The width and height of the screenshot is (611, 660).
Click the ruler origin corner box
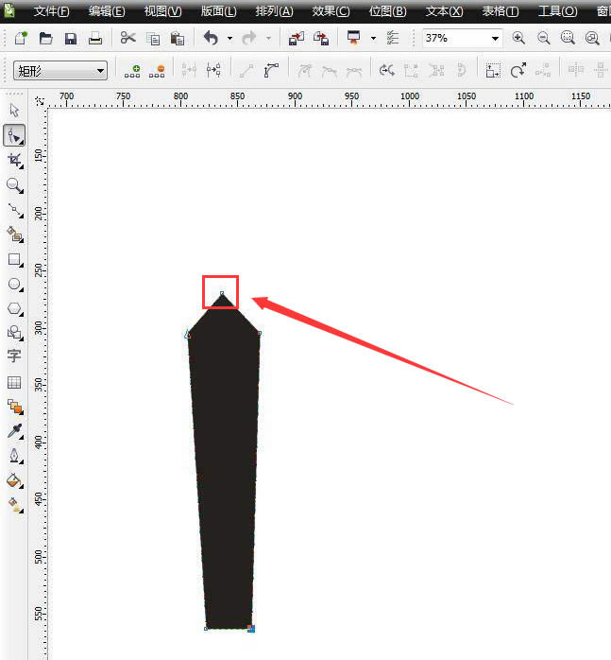40,100
